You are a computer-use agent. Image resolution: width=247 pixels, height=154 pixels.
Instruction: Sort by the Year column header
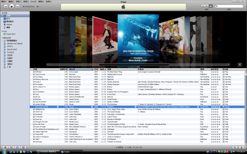[96, 69]
